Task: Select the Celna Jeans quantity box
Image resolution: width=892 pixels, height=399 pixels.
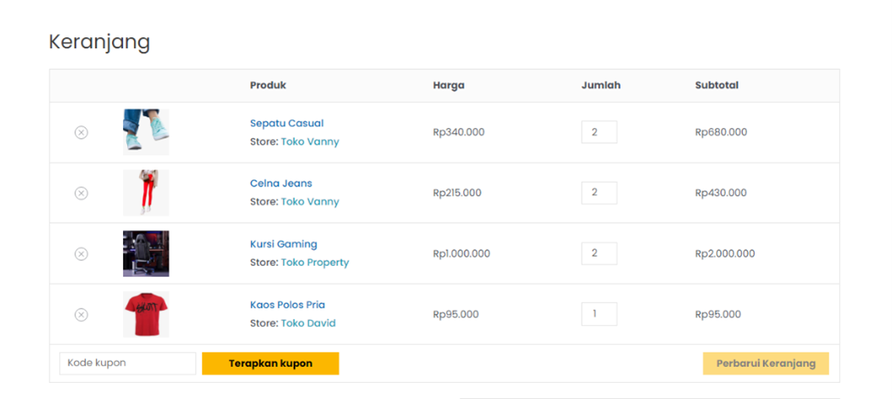Action: click(599, 193)
